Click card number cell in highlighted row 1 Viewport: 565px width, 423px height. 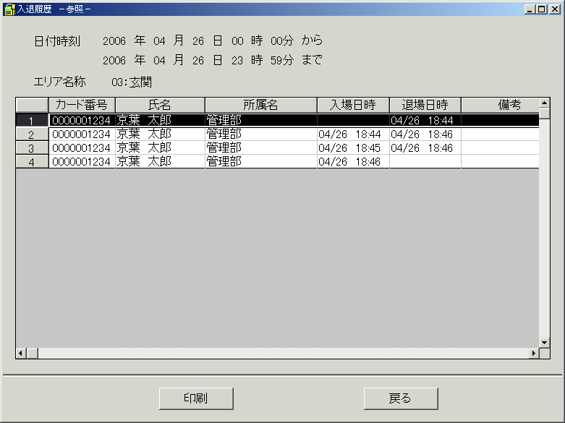pos(82,120)
